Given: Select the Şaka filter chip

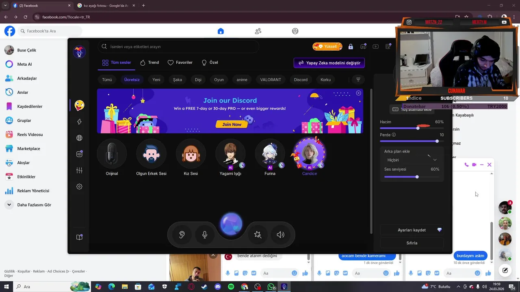Looking at the screenshot, I should pos(178,79).
